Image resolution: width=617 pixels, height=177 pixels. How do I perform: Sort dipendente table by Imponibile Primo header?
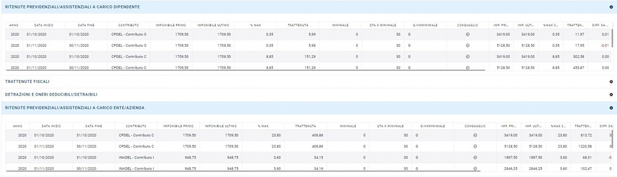point(171,25)
